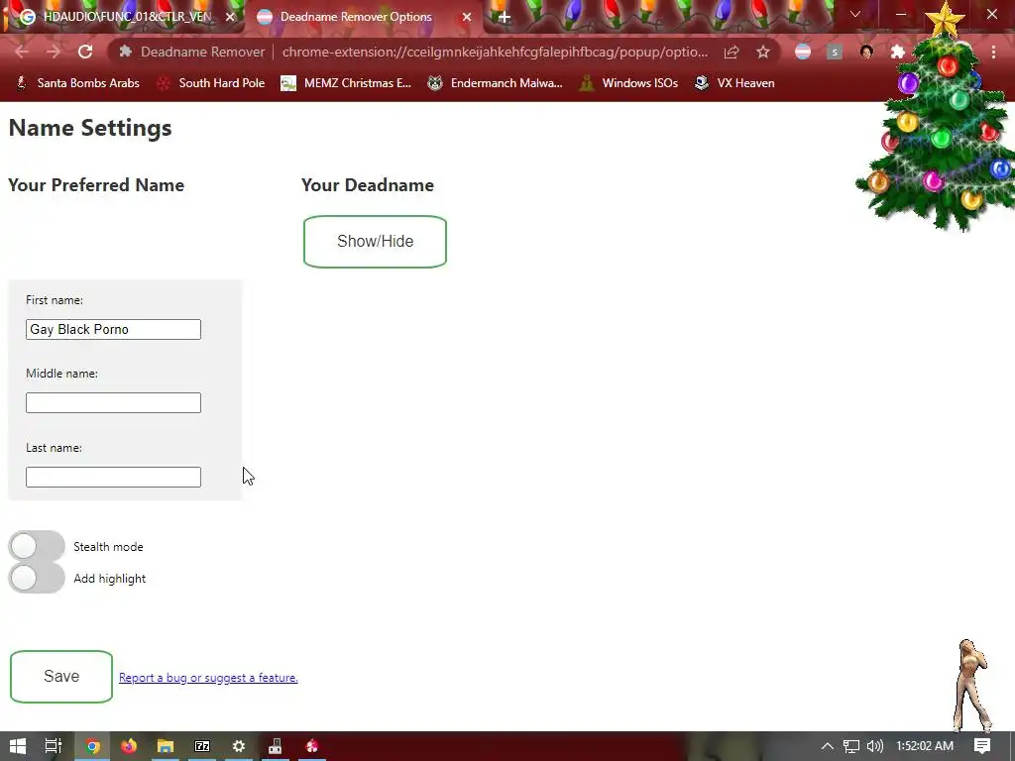Select the Last name text box
The image size is (1015, 761).
pyautogui.click(x=113, y=477)
